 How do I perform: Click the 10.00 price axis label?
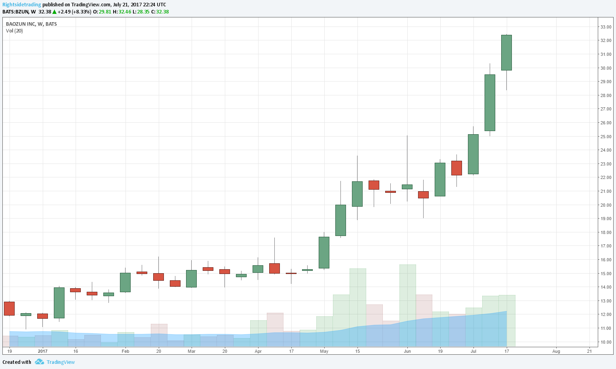(x=606, y=342)
